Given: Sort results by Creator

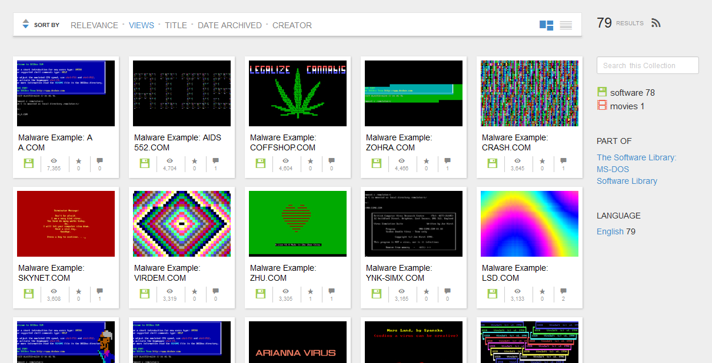Looking at the screenshot, I should (292, 25).
